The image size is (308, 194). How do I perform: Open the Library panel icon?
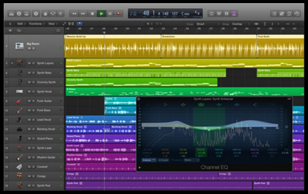pos(12,14)
